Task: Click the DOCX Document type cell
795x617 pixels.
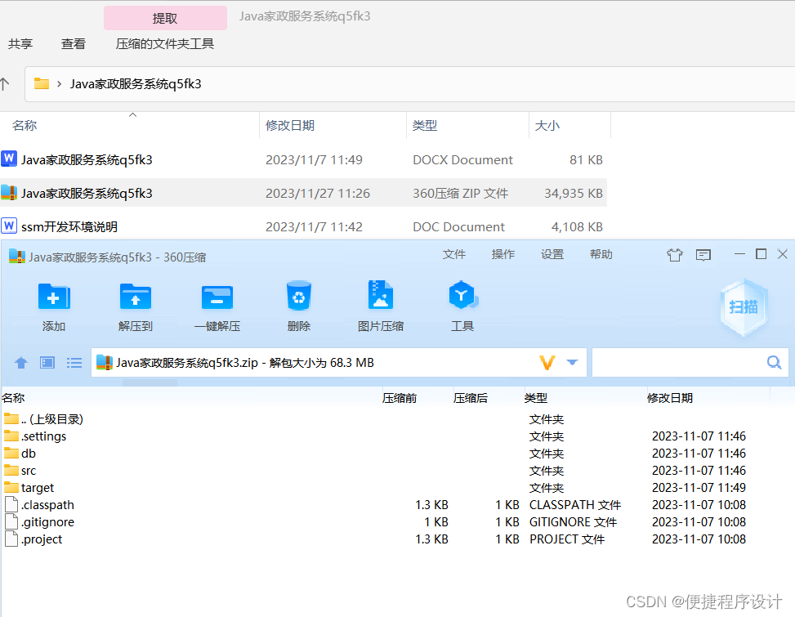Action: 462,159
